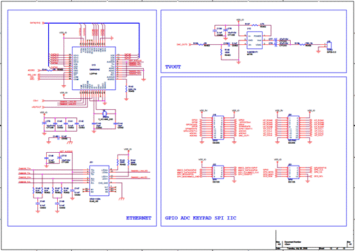Select the R137 resistor above the TVOUT amplifier

(255, 25)
